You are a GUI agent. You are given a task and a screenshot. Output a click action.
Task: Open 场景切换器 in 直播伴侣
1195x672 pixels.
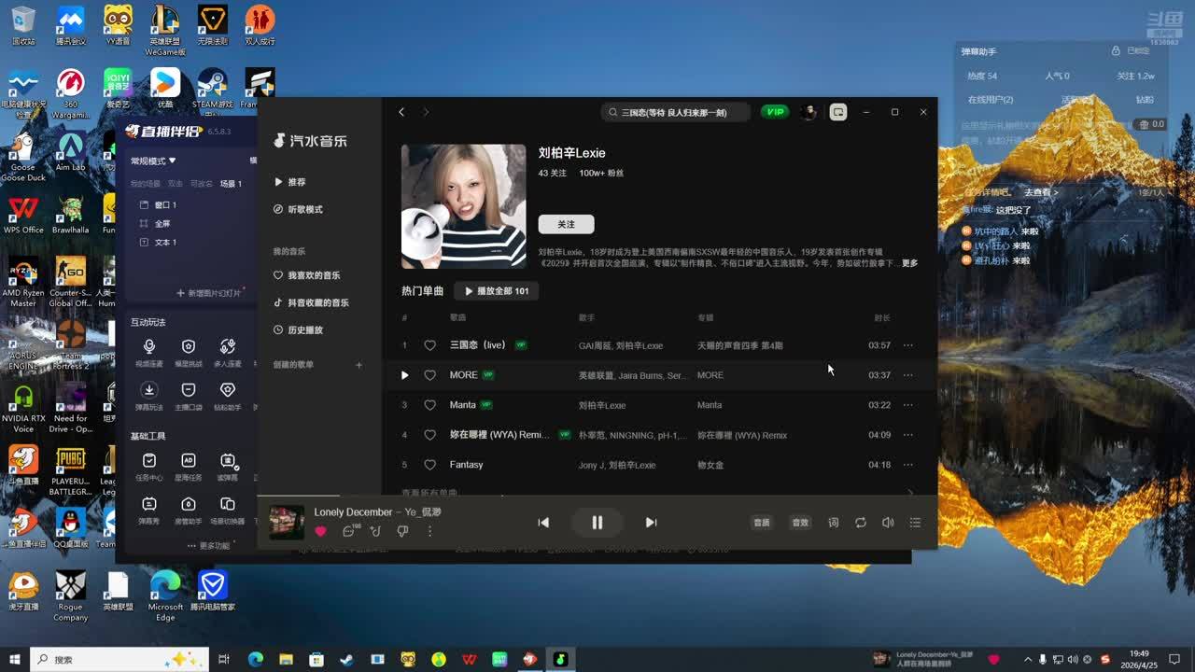point(228,510)
